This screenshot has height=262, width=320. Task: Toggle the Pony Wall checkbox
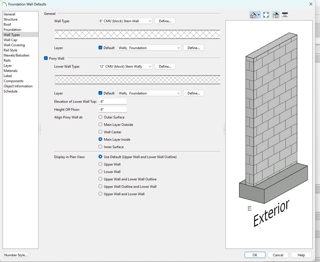pyautogui.click(x=46, y=58)
